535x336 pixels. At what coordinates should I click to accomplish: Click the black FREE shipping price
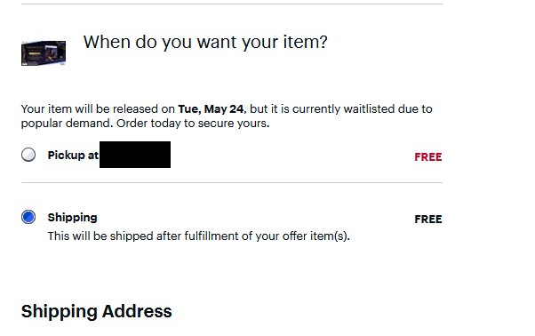[x=428, y=219]
